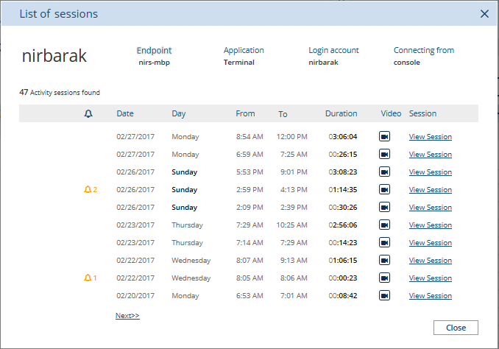Click bell icon in table header

coord(88,114)
